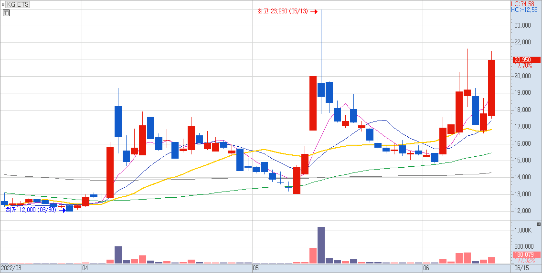Screen dimensions: 542x273
Task: Click the 04 month date axis label
Action: point(85,268)
